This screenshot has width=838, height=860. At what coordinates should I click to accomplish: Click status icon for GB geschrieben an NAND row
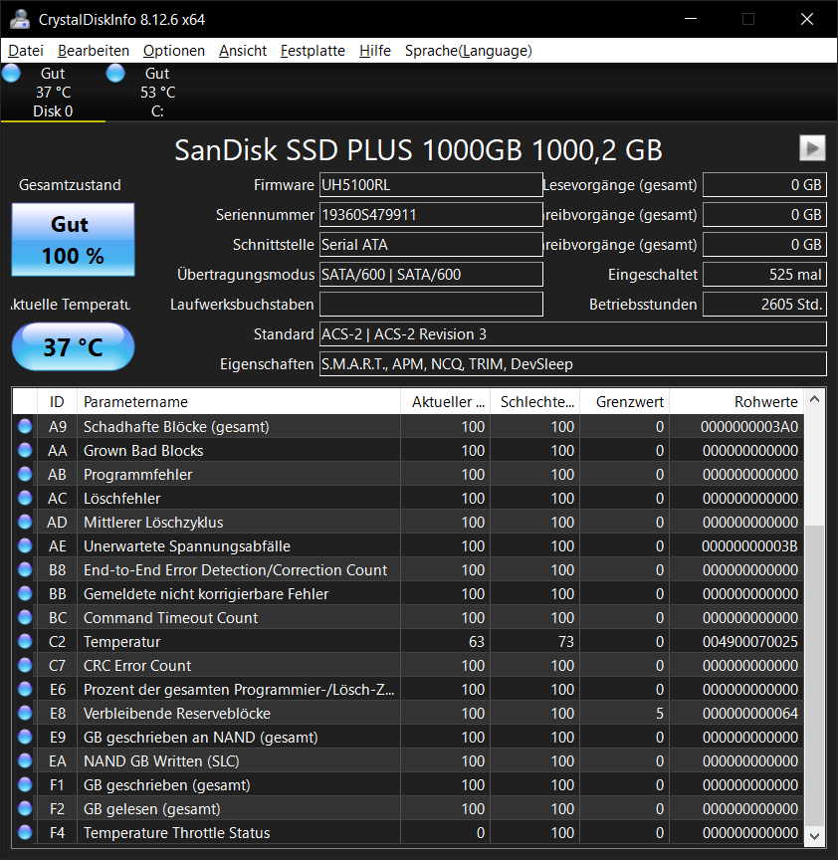(x=25, y=737)
